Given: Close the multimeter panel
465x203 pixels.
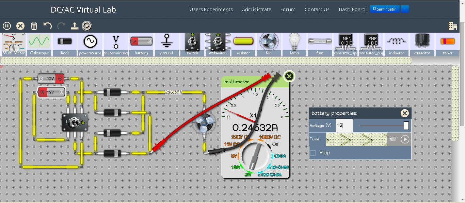Looking at the screenshot, I should tap(289, 76).
